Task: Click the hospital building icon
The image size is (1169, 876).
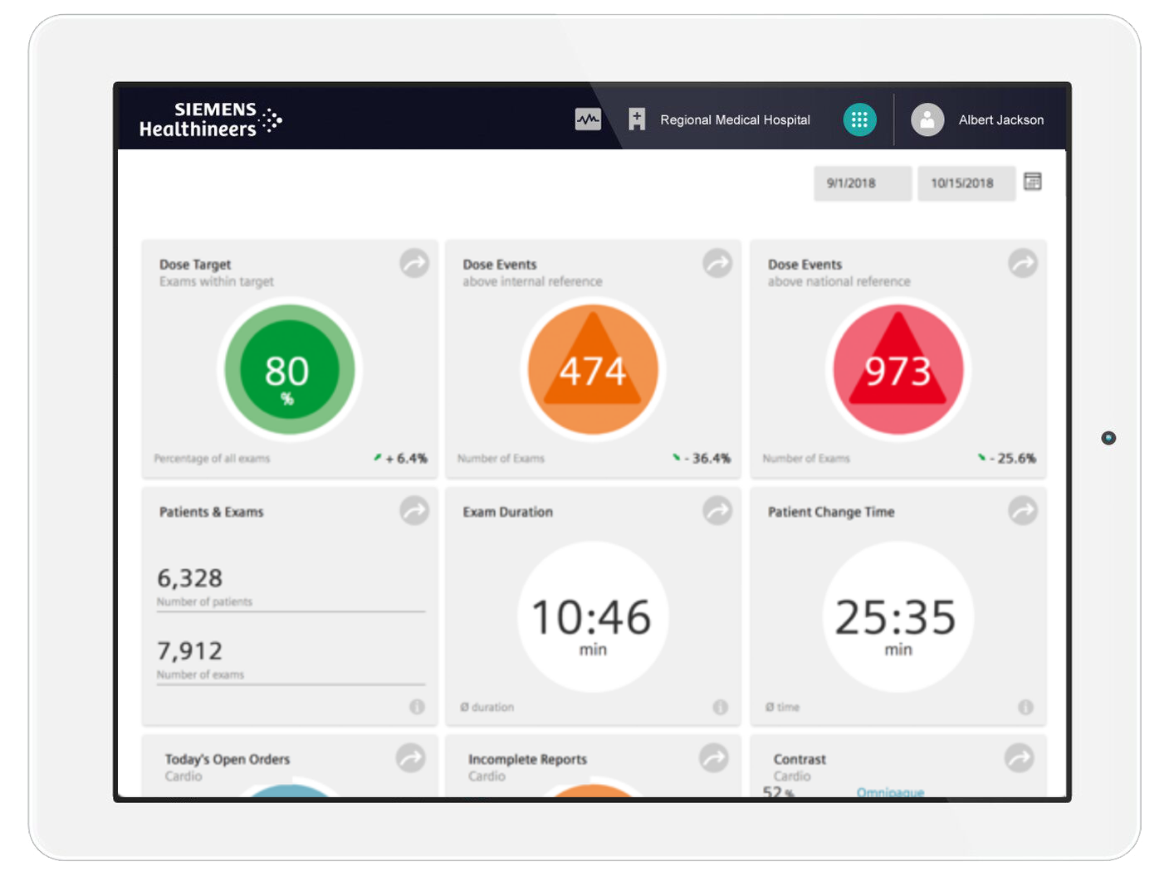Action: point(637,119)
